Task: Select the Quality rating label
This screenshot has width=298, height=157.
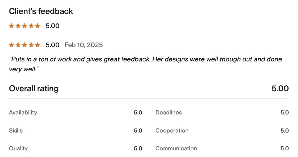Action: [x=18, y=149]
